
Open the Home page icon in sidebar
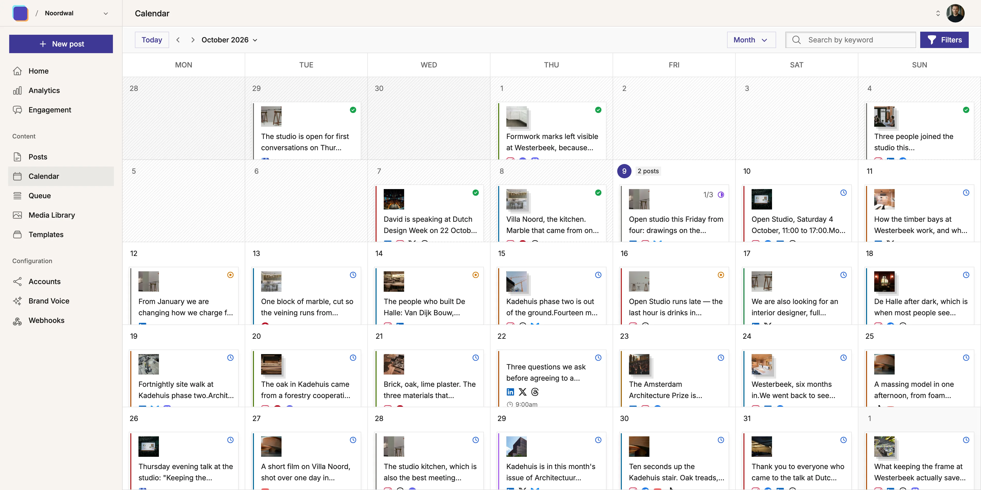click(x=17, y=71)
